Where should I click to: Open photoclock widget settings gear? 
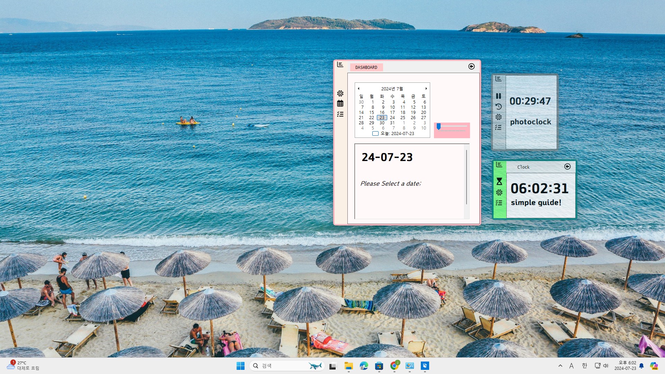tap(498, 117)
